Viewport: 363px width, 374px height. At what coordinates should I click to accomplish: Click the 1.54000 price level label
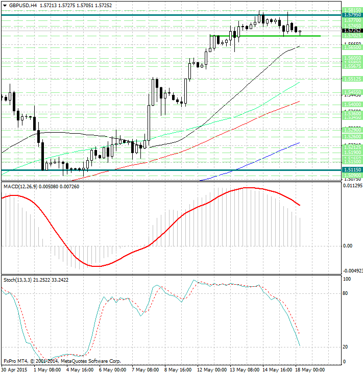coord(352,105)
